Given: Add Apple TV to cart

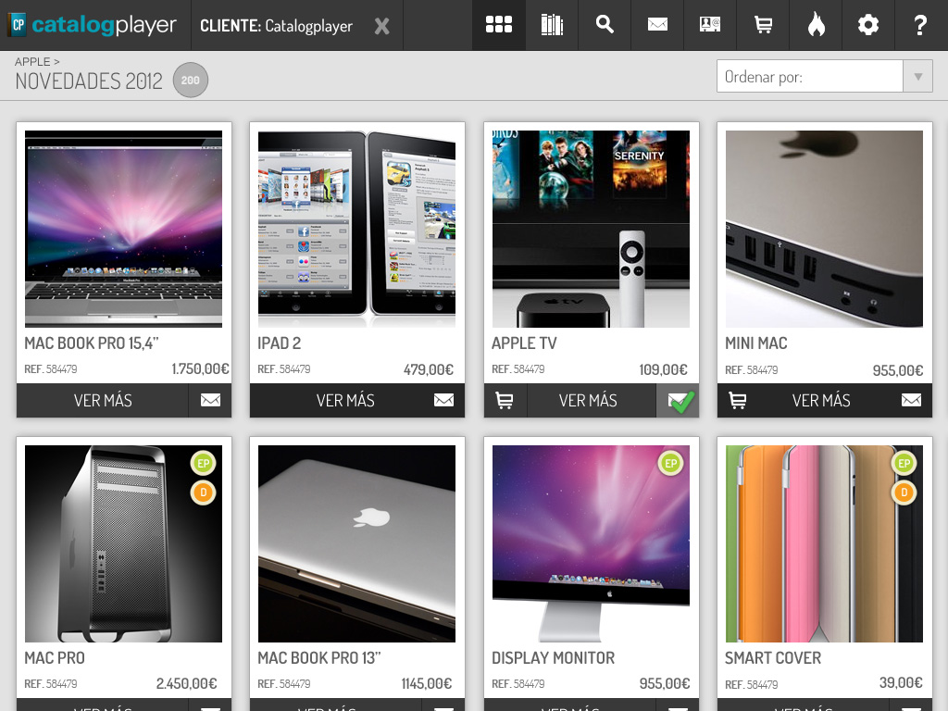Looking at the screenshot, I should [x=505, y=400].
